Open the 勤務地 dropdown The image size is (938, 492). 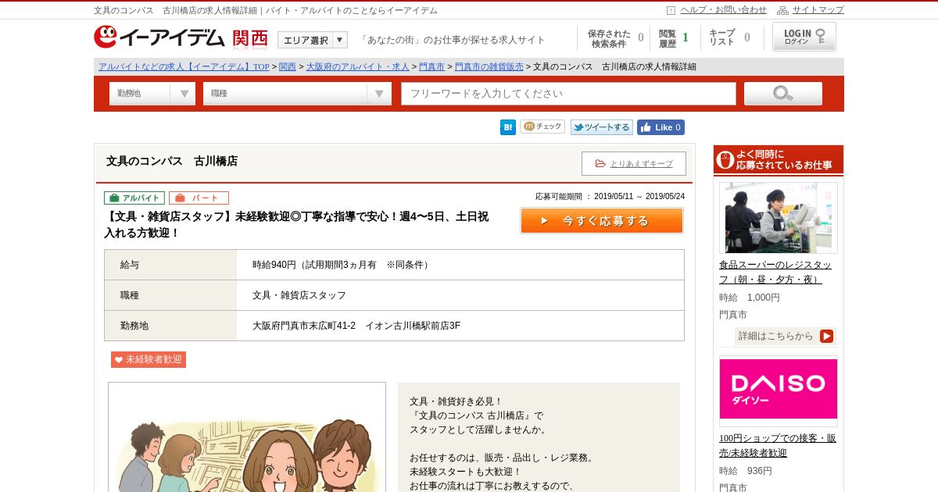pos(152,94)
